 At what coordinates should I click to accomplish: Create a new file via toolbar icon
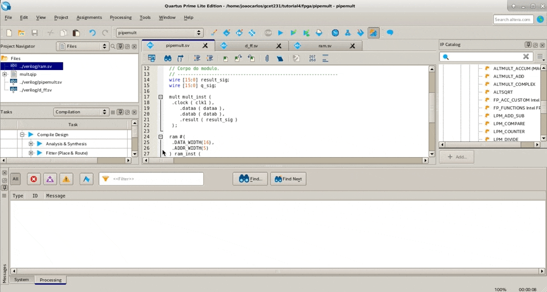pos(9,33)
